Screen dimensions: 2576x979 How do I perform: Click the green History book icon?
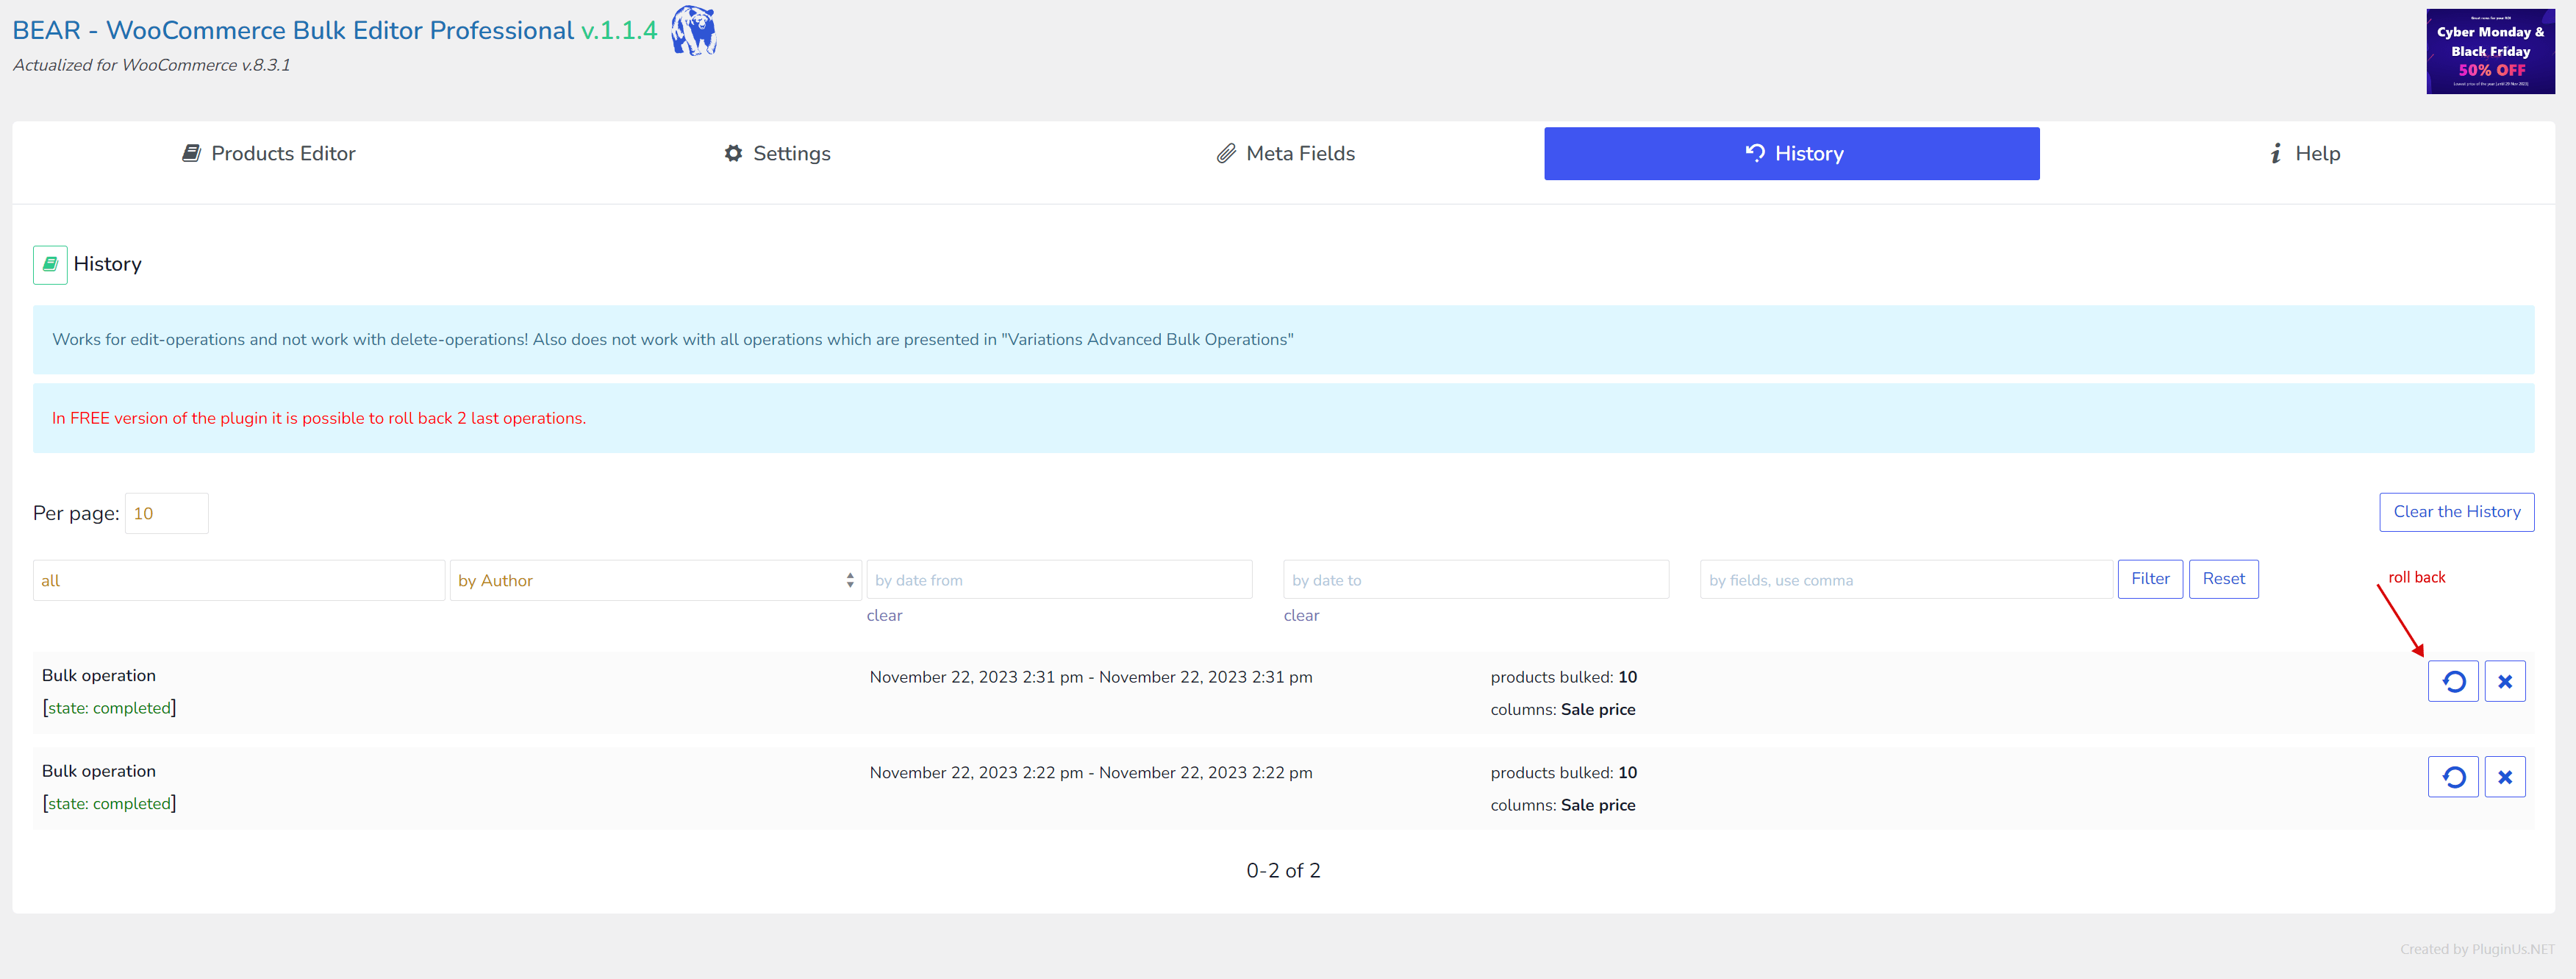[50, 264]
